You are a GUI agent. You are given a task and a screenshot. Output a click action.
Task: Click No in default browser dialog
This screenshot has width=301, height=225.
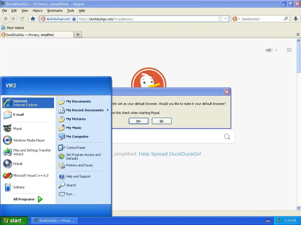click(162, 121)
